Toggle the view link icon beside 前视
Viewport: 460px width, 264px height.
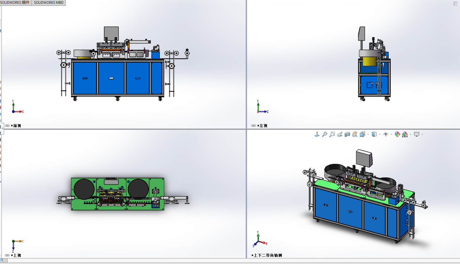pyautogui.click(x=7, y=126)
